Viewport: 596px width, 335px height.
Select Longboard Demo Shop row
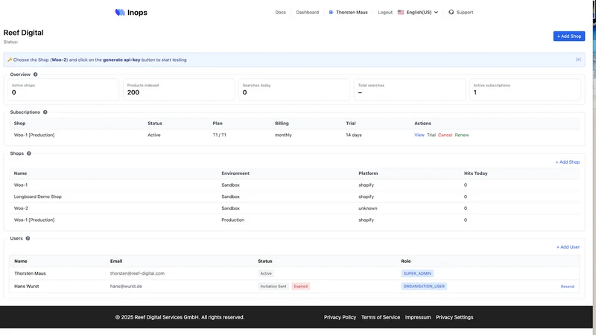click(294, 197)
